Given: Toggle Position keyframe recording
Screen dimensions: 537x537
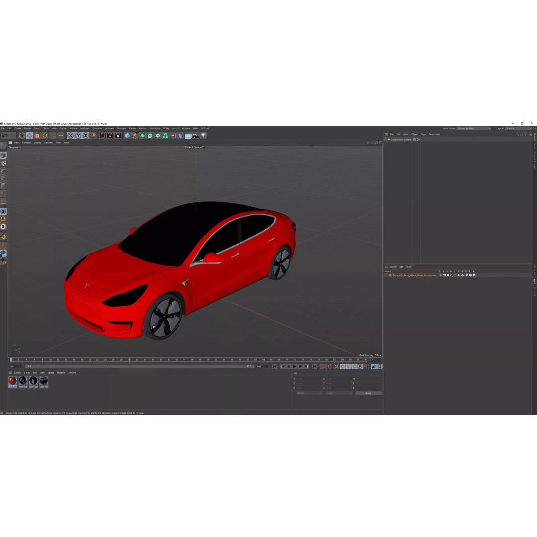Looking at the screenshot, I should 343,366.
